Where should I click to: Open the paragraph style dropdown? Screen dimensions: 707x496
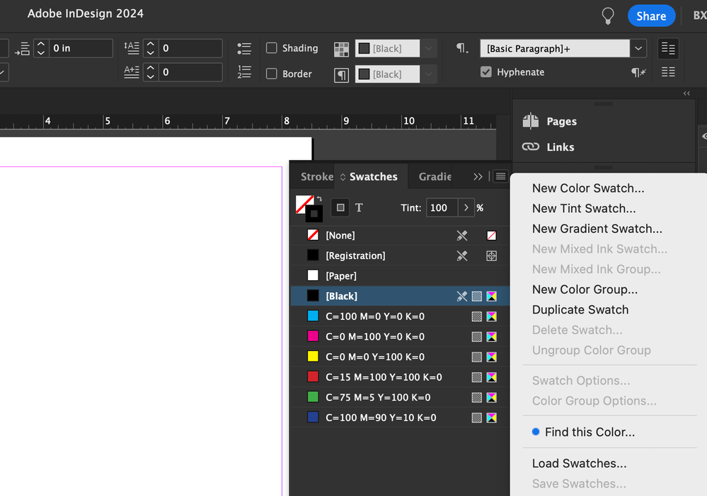638,48
